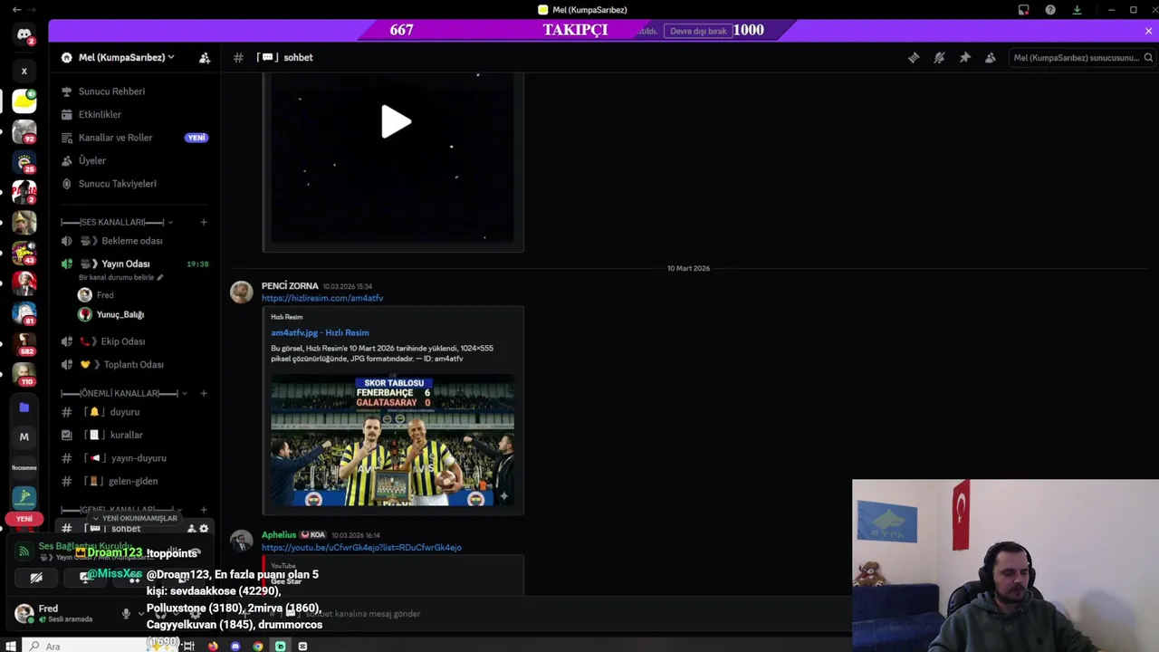Toggle notification mute bell in channel header
This screenshot has width=1159, height=652.
[939, 57]
